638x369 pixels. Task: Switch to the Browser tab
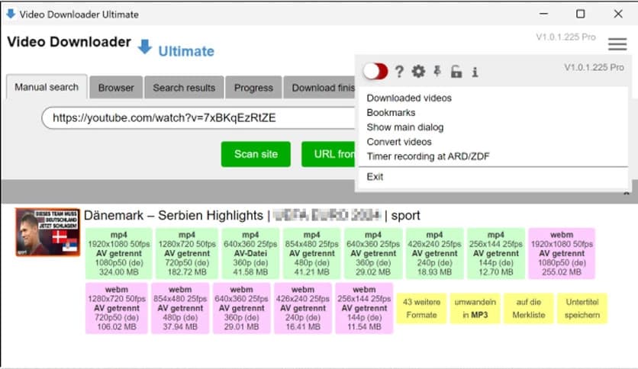tap(116, 88)
